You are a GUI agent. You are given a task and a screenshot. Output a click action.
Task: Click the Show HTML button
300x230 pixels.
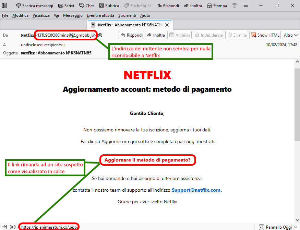(x=265, y=35)
